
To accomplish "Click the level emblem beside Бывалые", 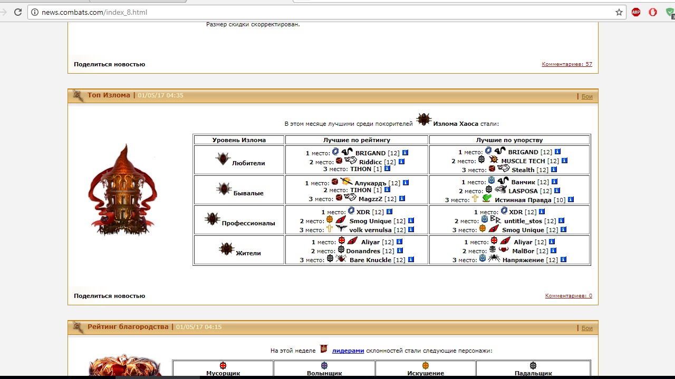I will tap(224, 189).
